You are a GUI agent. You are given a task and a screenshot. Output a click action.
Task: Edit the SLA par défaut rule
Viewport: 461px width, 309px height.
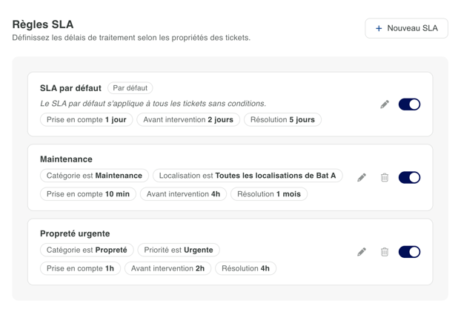(x=385, y=104)
